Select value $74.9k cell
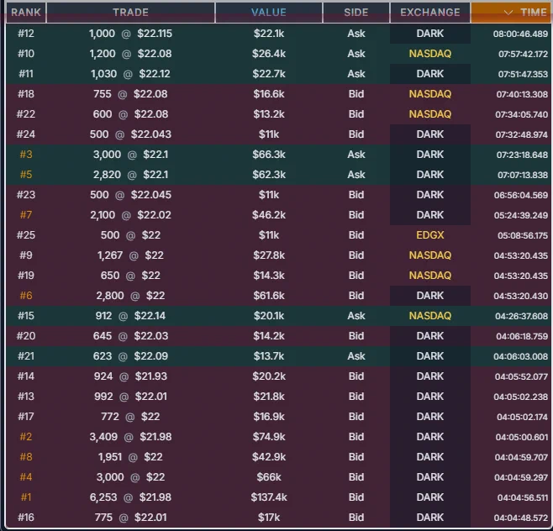This screenshot has height=531, width=553. 269,437
